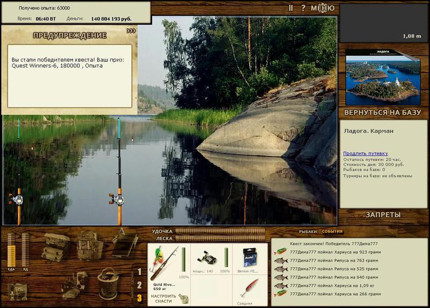
Task: Open the fish keep-net bucket icon
Action: 108,284
